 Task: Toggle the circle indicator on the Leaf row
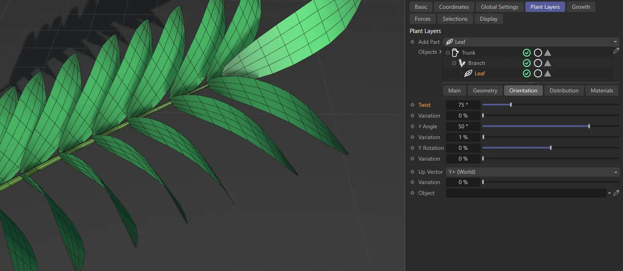537,73
